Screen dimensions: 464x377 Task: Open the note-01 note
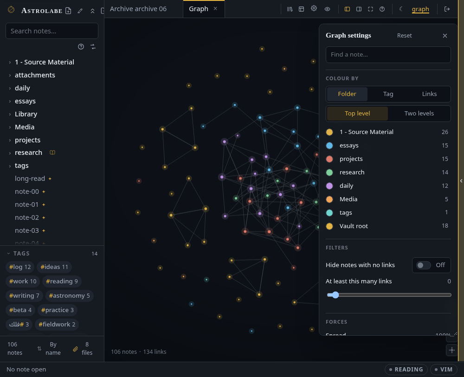coord(26,204)
